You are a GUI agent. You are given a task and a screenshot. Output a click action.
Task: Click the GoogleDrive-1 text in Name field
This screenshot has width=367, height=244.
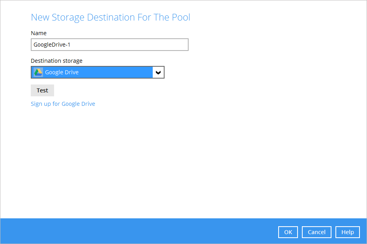(52, 45)
